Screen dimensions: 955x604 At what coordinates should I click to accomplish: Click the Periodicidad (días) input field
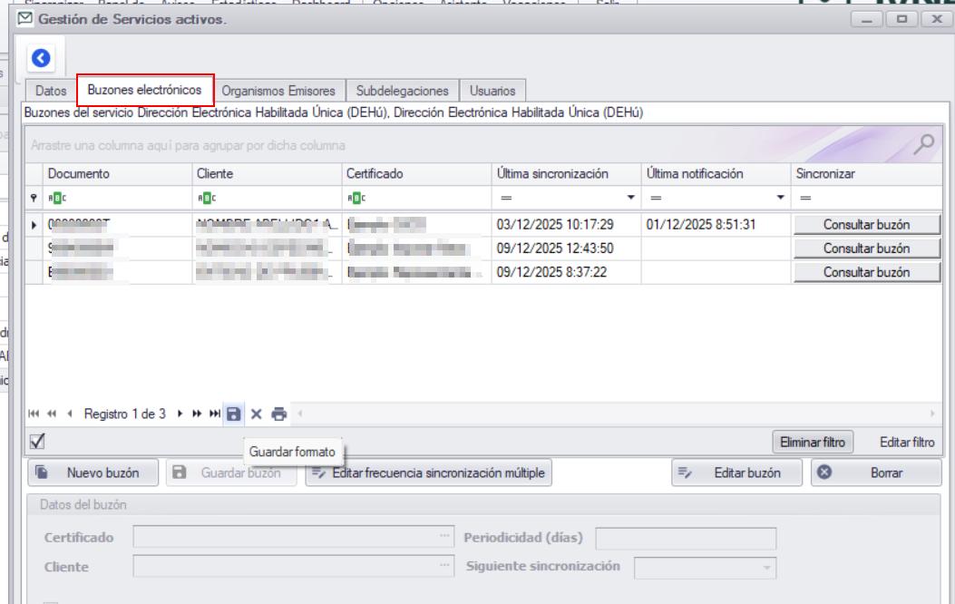click(685, 538)
